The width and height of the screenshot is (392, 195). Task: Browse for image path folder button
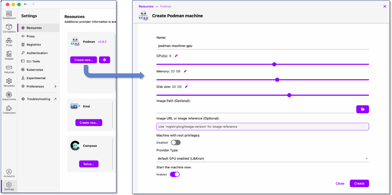[x=362, y=109]
